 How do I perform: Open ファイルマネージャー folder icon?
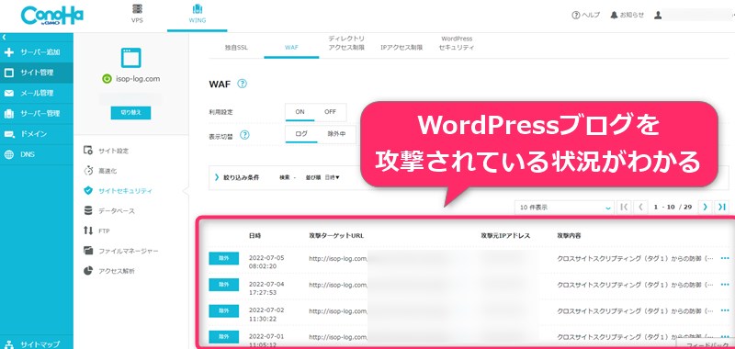(88, 251)
